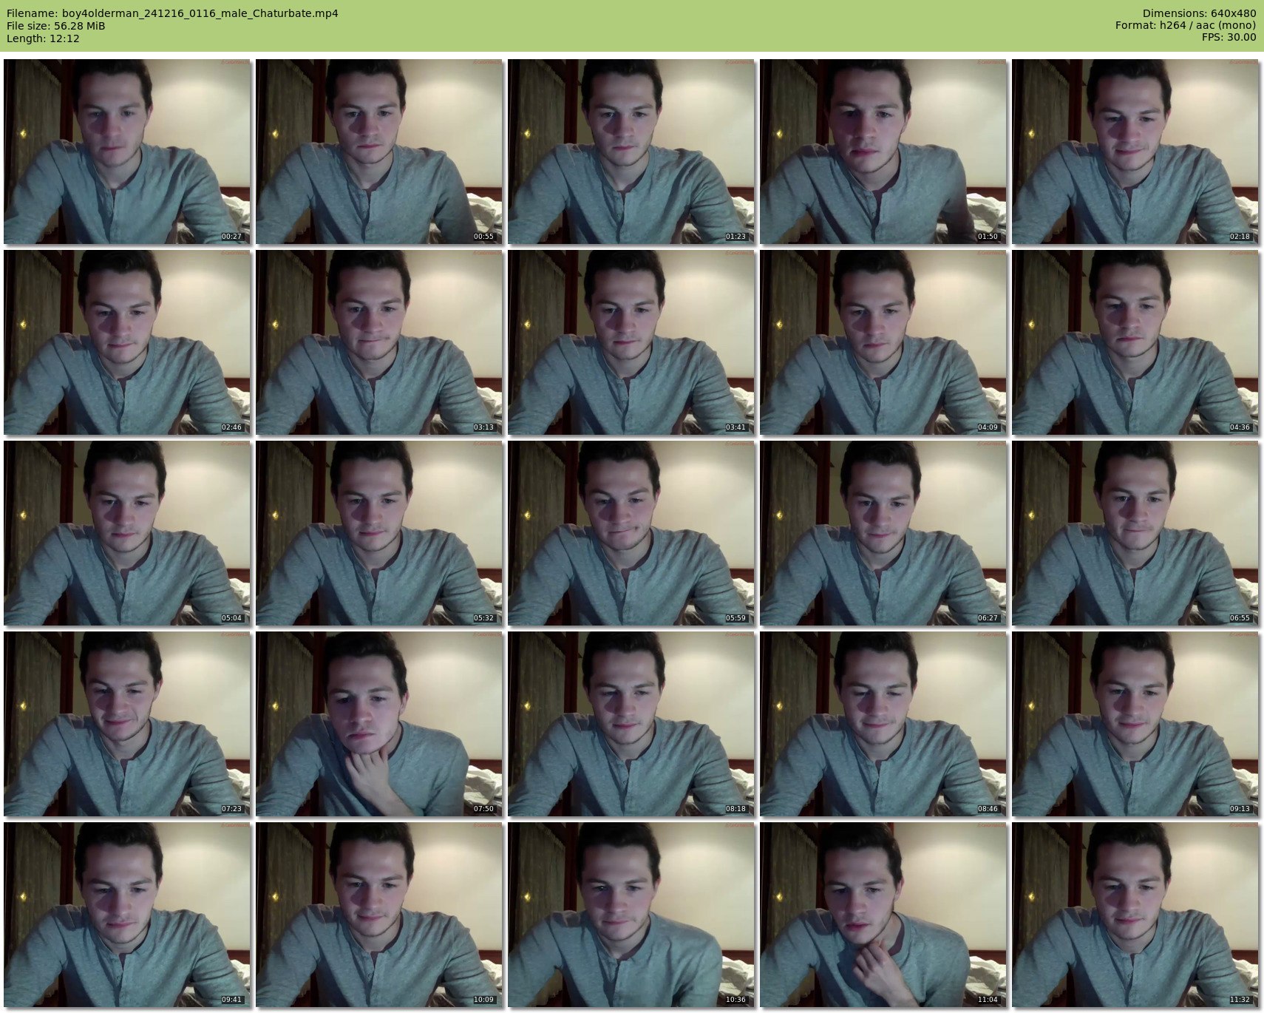Pick the thumbnail marked 06:55
1264x1013 pixels.
(1135, 533)
